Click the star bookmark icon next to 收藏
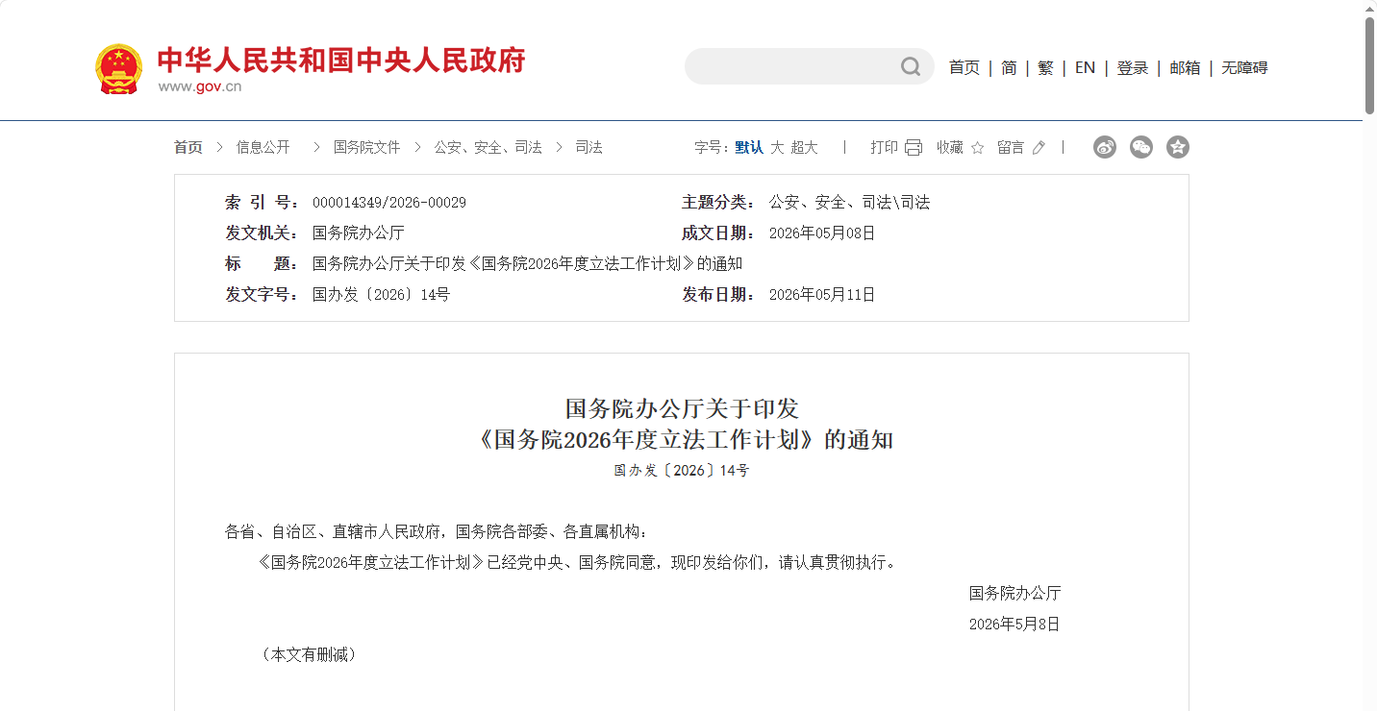1377x711 pixels. click(x=977, y=147)
